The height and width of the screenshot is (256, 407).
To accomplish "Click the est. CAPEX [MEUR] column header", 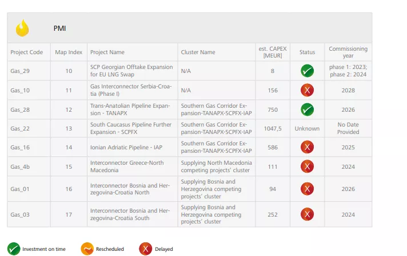I will [x=272, y=52].
